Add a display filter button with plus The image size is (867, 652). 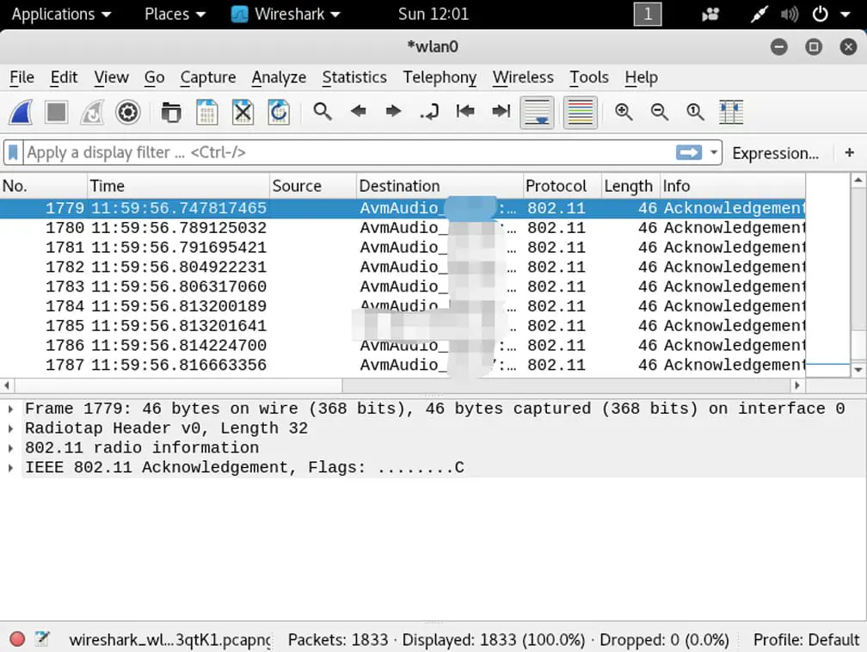pyautogui.click(x=849, y=152)
